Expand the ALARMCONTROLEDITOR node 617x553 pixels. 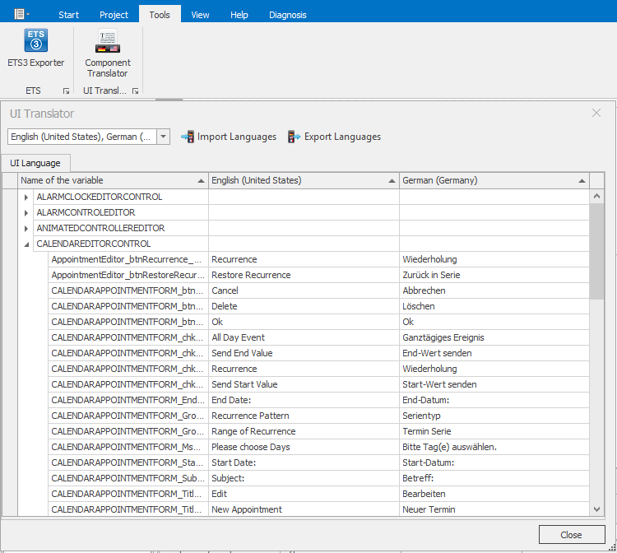[26, 213]
